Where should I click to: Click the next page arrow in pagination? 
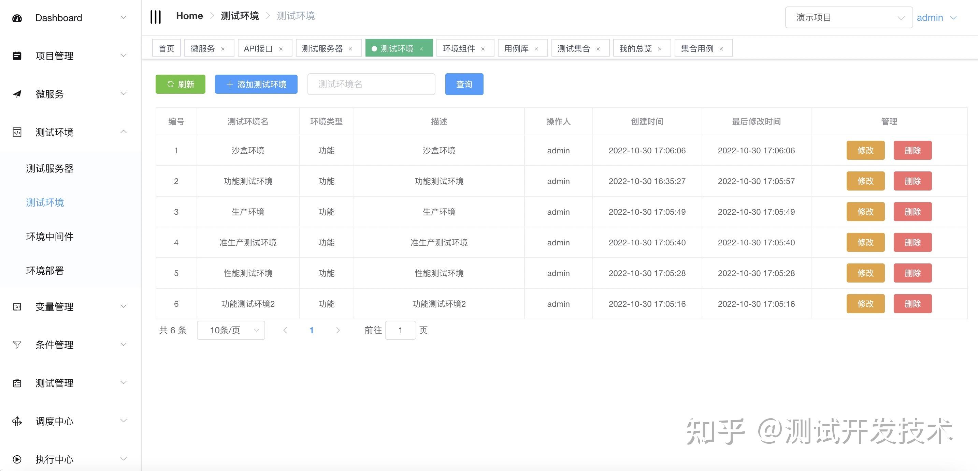click(x=338, y=330)
